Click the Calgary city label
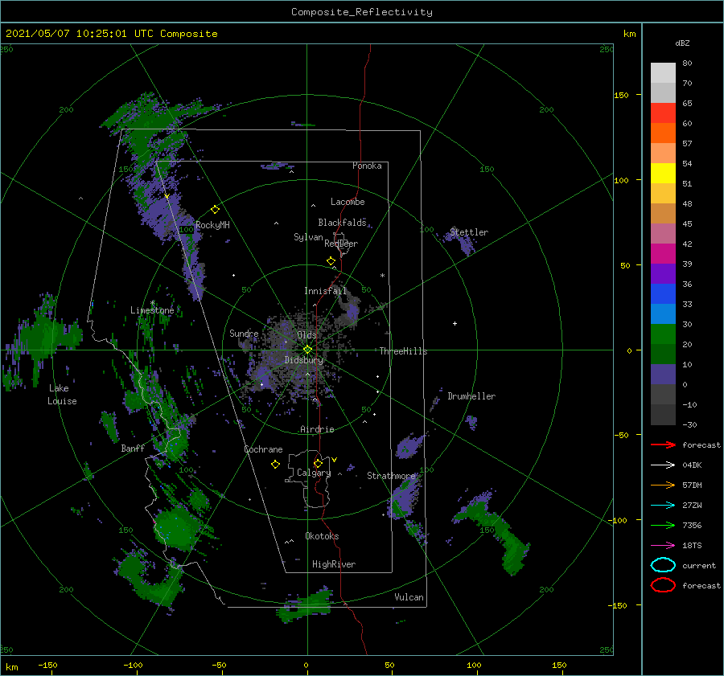The height and width of the screenshot is (676, 724). point(314,473)
